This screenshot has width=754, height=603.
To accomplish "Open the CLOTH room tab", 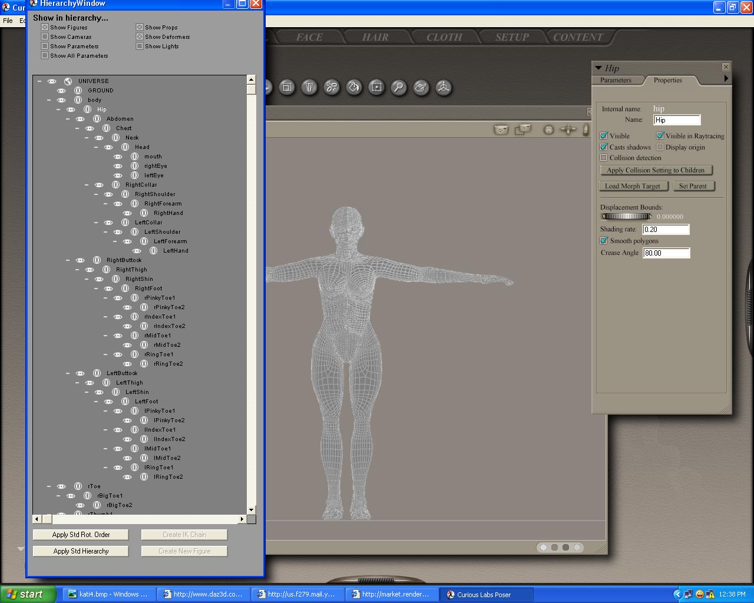I will pos(444,37).
